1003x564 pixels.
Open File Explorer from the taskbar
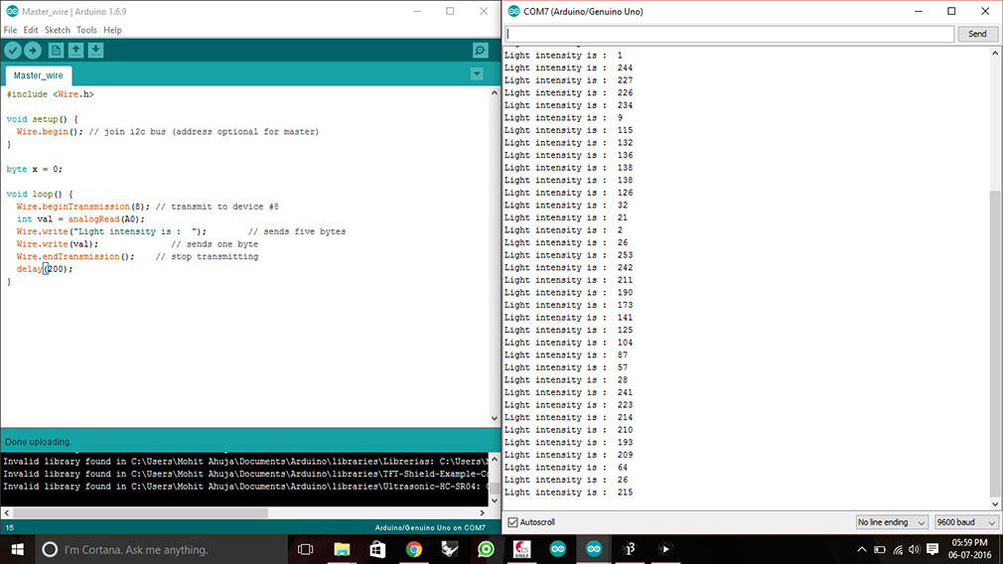click(343, 549)
